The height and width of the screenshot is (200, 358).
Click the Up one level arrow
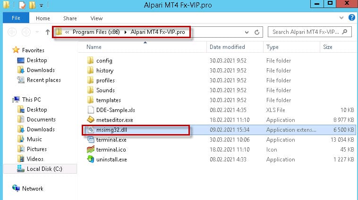pyautogui.click(x=48, y=32)
